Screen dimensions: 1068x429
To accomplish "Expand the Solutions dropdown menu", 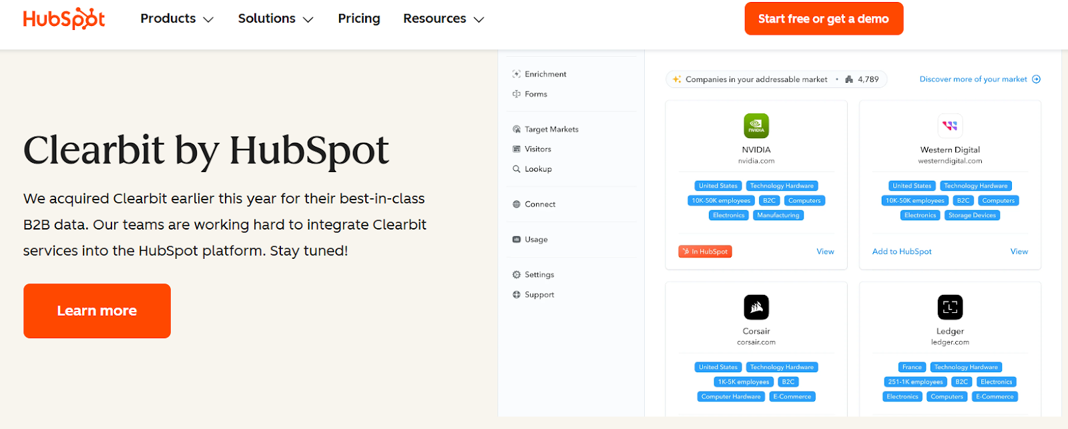I will [275, 19].
